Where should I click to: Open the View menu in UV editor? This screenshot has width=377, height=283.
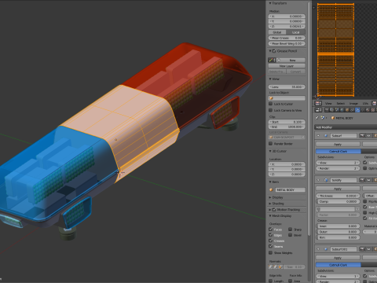(x=328, y=103)
